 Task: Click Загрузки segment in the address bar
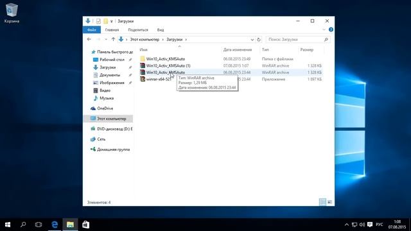coord(174,40)
